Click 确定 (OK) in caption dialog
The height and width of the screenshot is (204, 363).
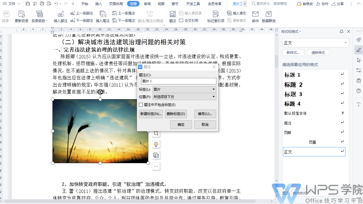181,125
